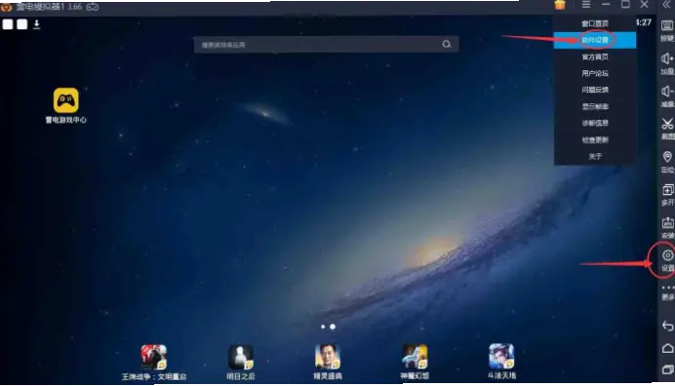675x386 pixels.
Task: Choose 显示帧率 in the menu
Action: [x=595, y=106]
